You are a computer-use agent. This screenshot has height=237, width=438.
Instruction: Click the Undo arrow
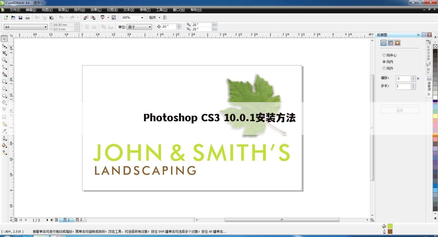[61, 17]
